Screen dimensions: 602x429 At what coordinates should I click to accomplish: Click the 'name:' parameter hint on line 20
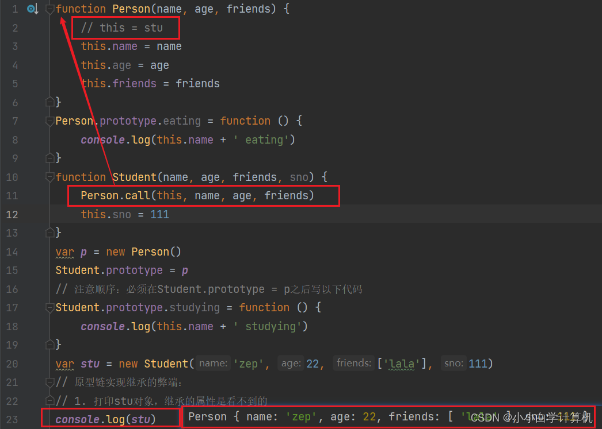[213, 363]
